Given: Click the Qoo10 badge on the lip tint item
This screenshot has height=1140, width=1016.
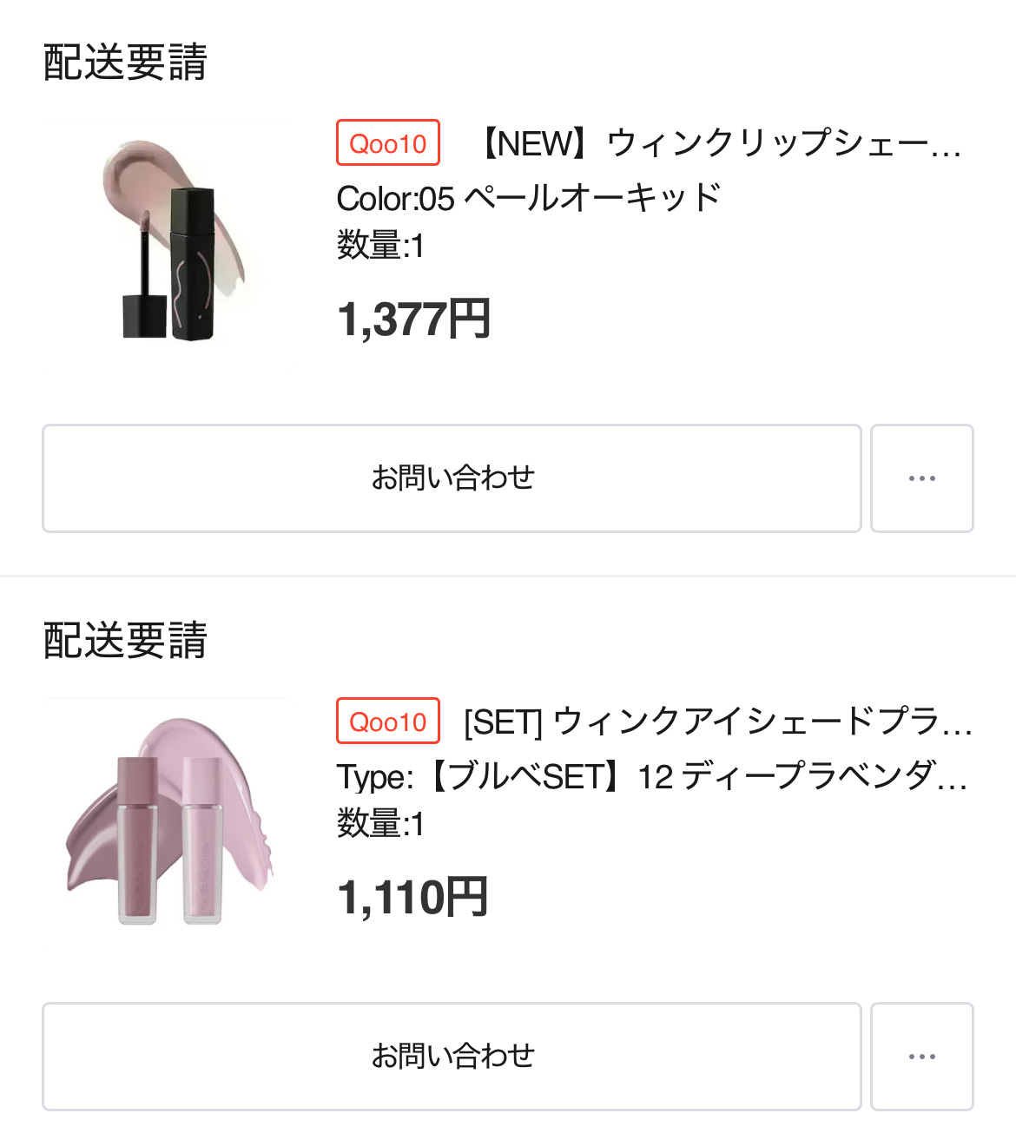Looking at the screenshot, I should click(x=388, y=143).
